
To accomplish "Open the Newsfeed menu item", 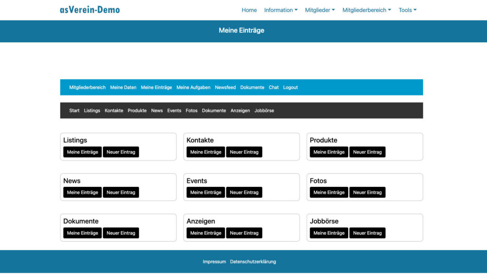I will click(x=225, y=87).
